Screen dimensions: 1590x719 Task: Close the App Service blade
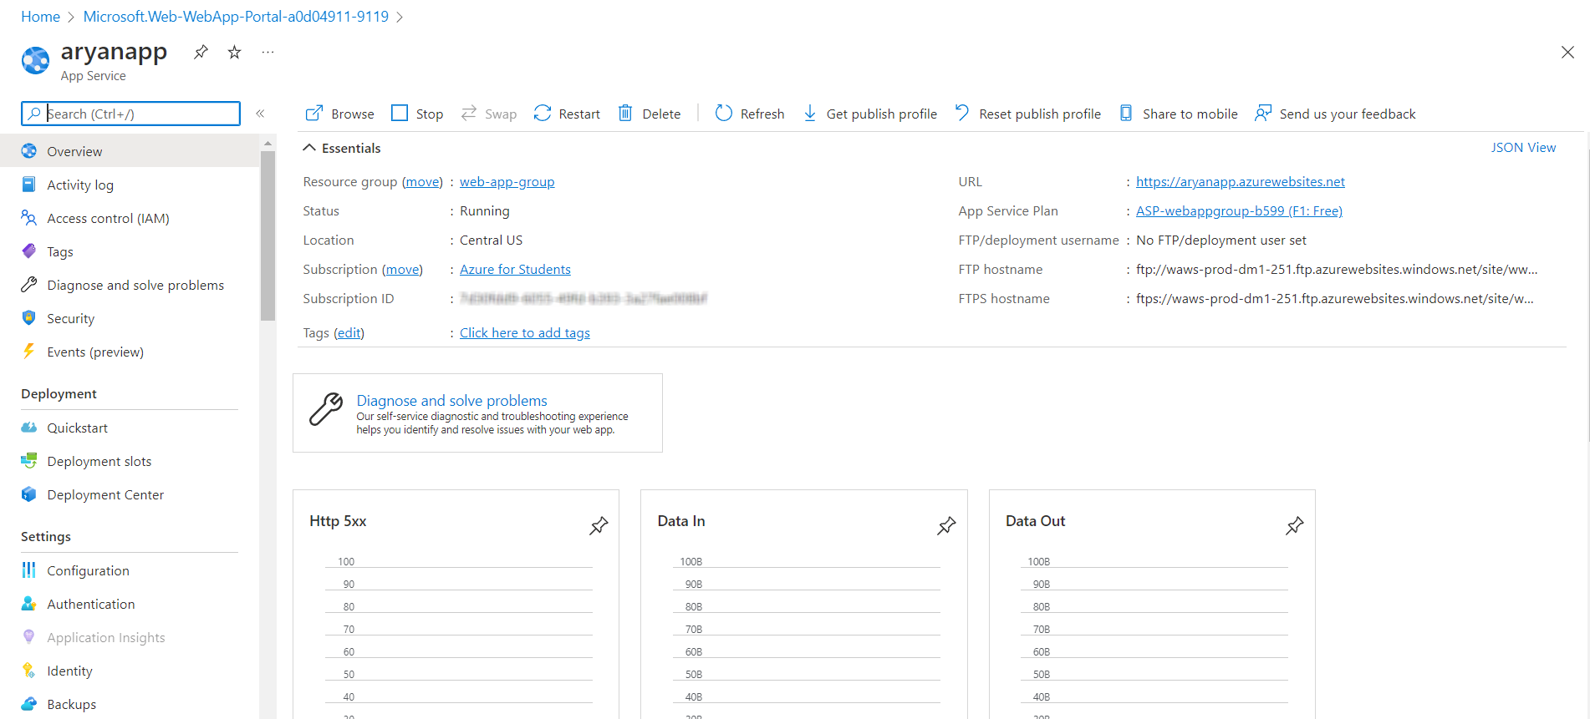tap(1567, 53)
